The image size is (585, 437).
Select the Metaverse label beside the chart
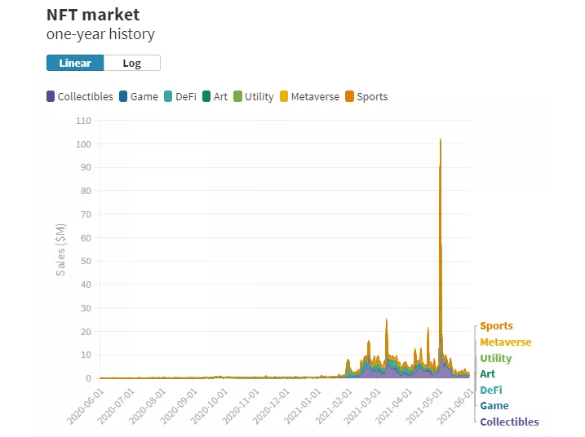tap(505, 342)
